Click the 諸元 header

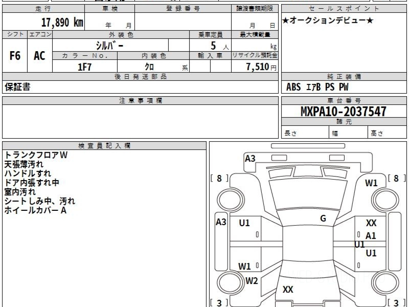(344, 122)
